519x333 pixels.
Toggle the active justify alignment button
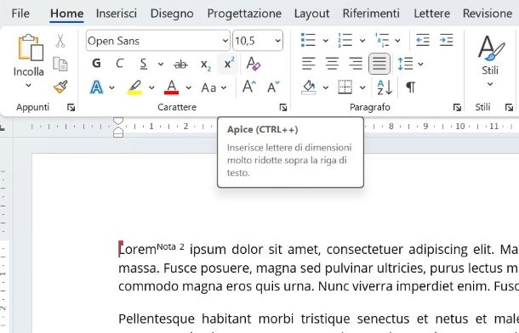pos(379,64)
